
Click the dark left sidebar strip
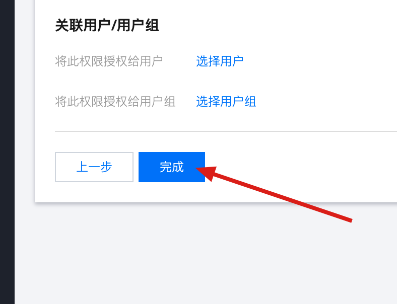click(x=7, y=152)
